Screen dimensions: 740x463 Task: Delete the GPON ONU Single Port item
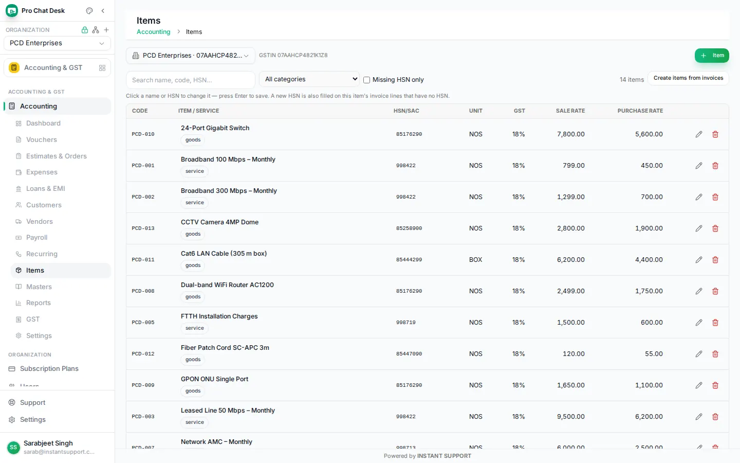(715, 385)
